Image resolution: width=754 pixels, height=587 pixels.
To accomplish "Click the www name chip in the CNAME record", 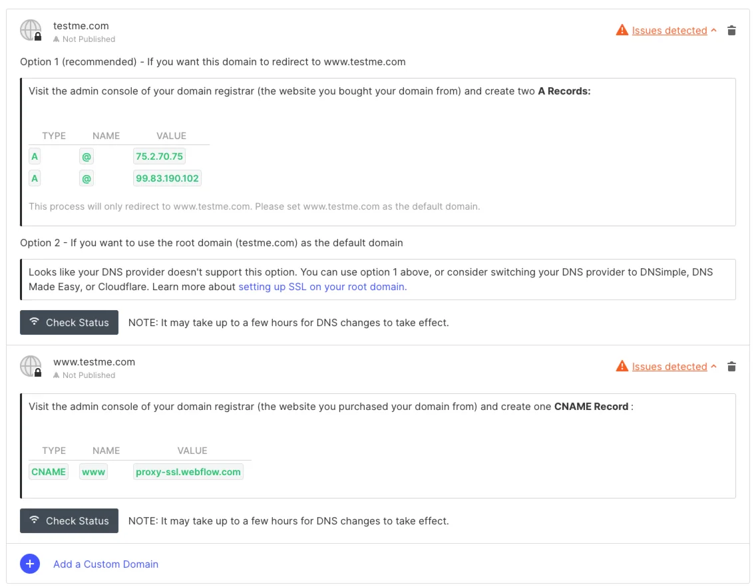I will point(93,472).
